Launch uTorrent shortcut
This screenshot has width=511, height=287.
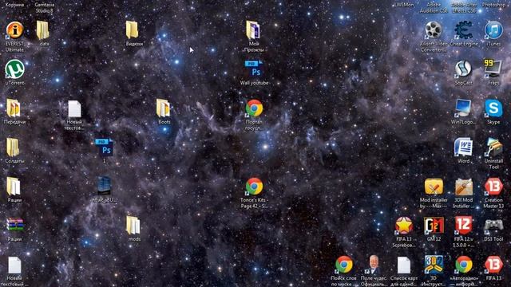click(x=14, y=69)
